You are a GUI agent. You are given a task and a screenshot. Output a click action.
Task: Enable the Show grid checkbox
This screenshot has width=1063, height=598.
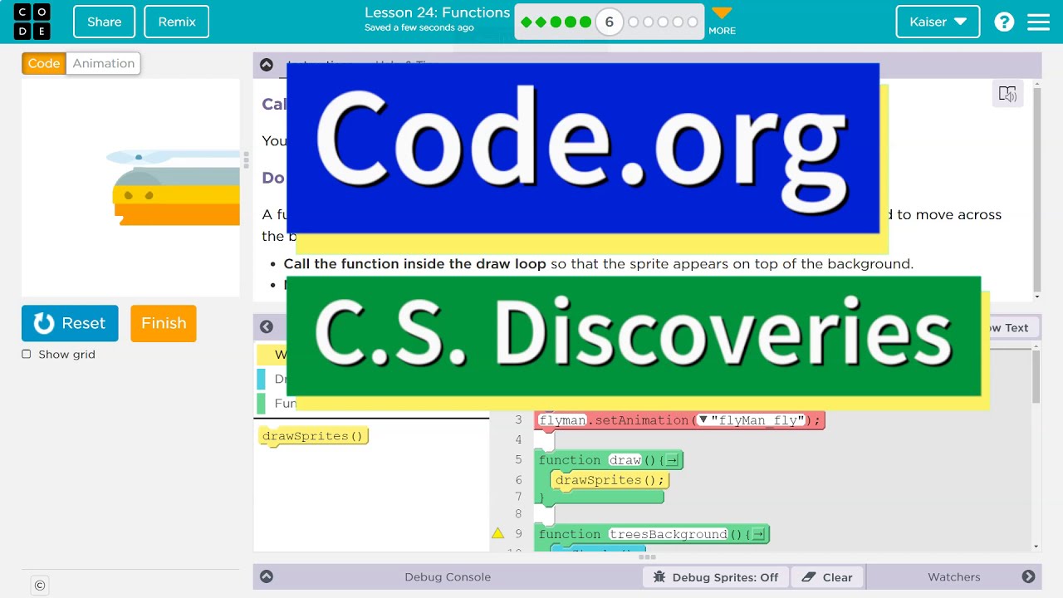point(27,354)
